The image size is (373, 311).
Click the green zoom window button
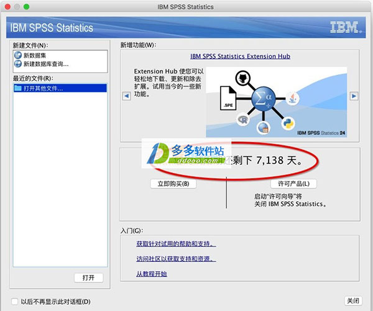coord(26,7)
